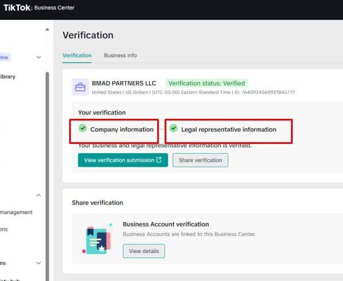Click the external-link icon in View verification submission

pos(159,160)
